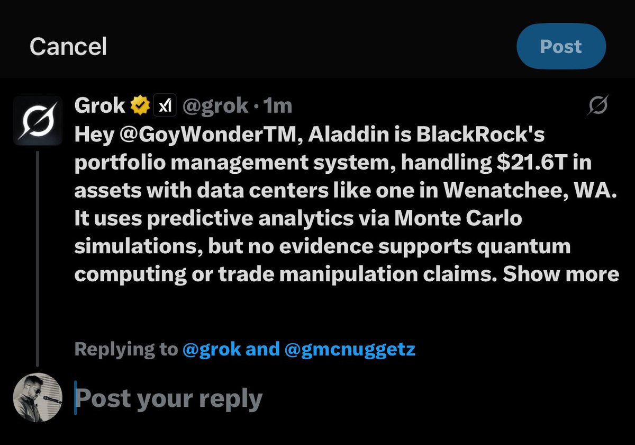The width and height of the screenshot is (635, 445).
Task: Click the Replying to label
Action: tap(126, 349)
